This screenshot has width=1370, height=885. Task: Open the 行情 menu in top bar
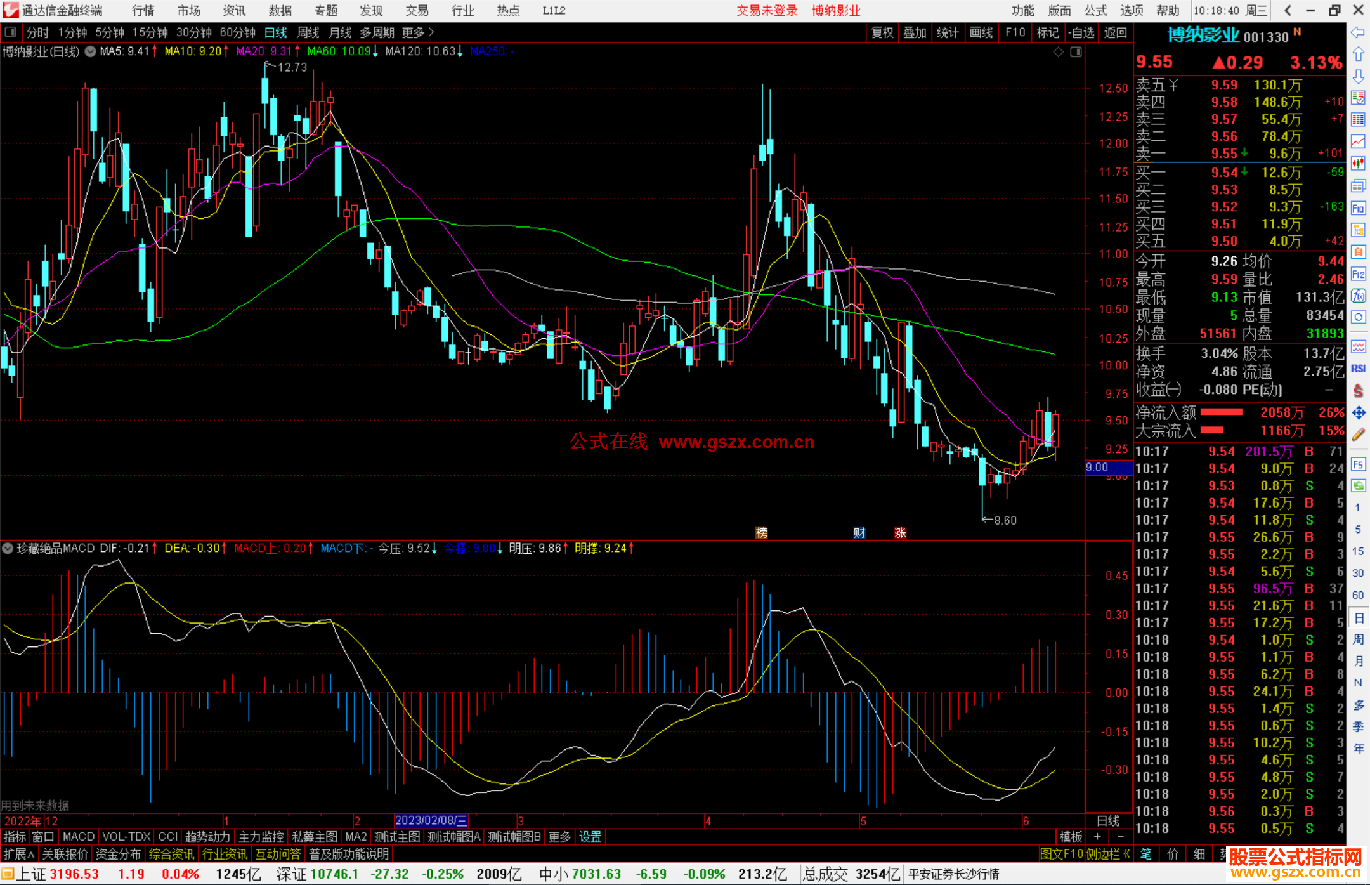143,11
